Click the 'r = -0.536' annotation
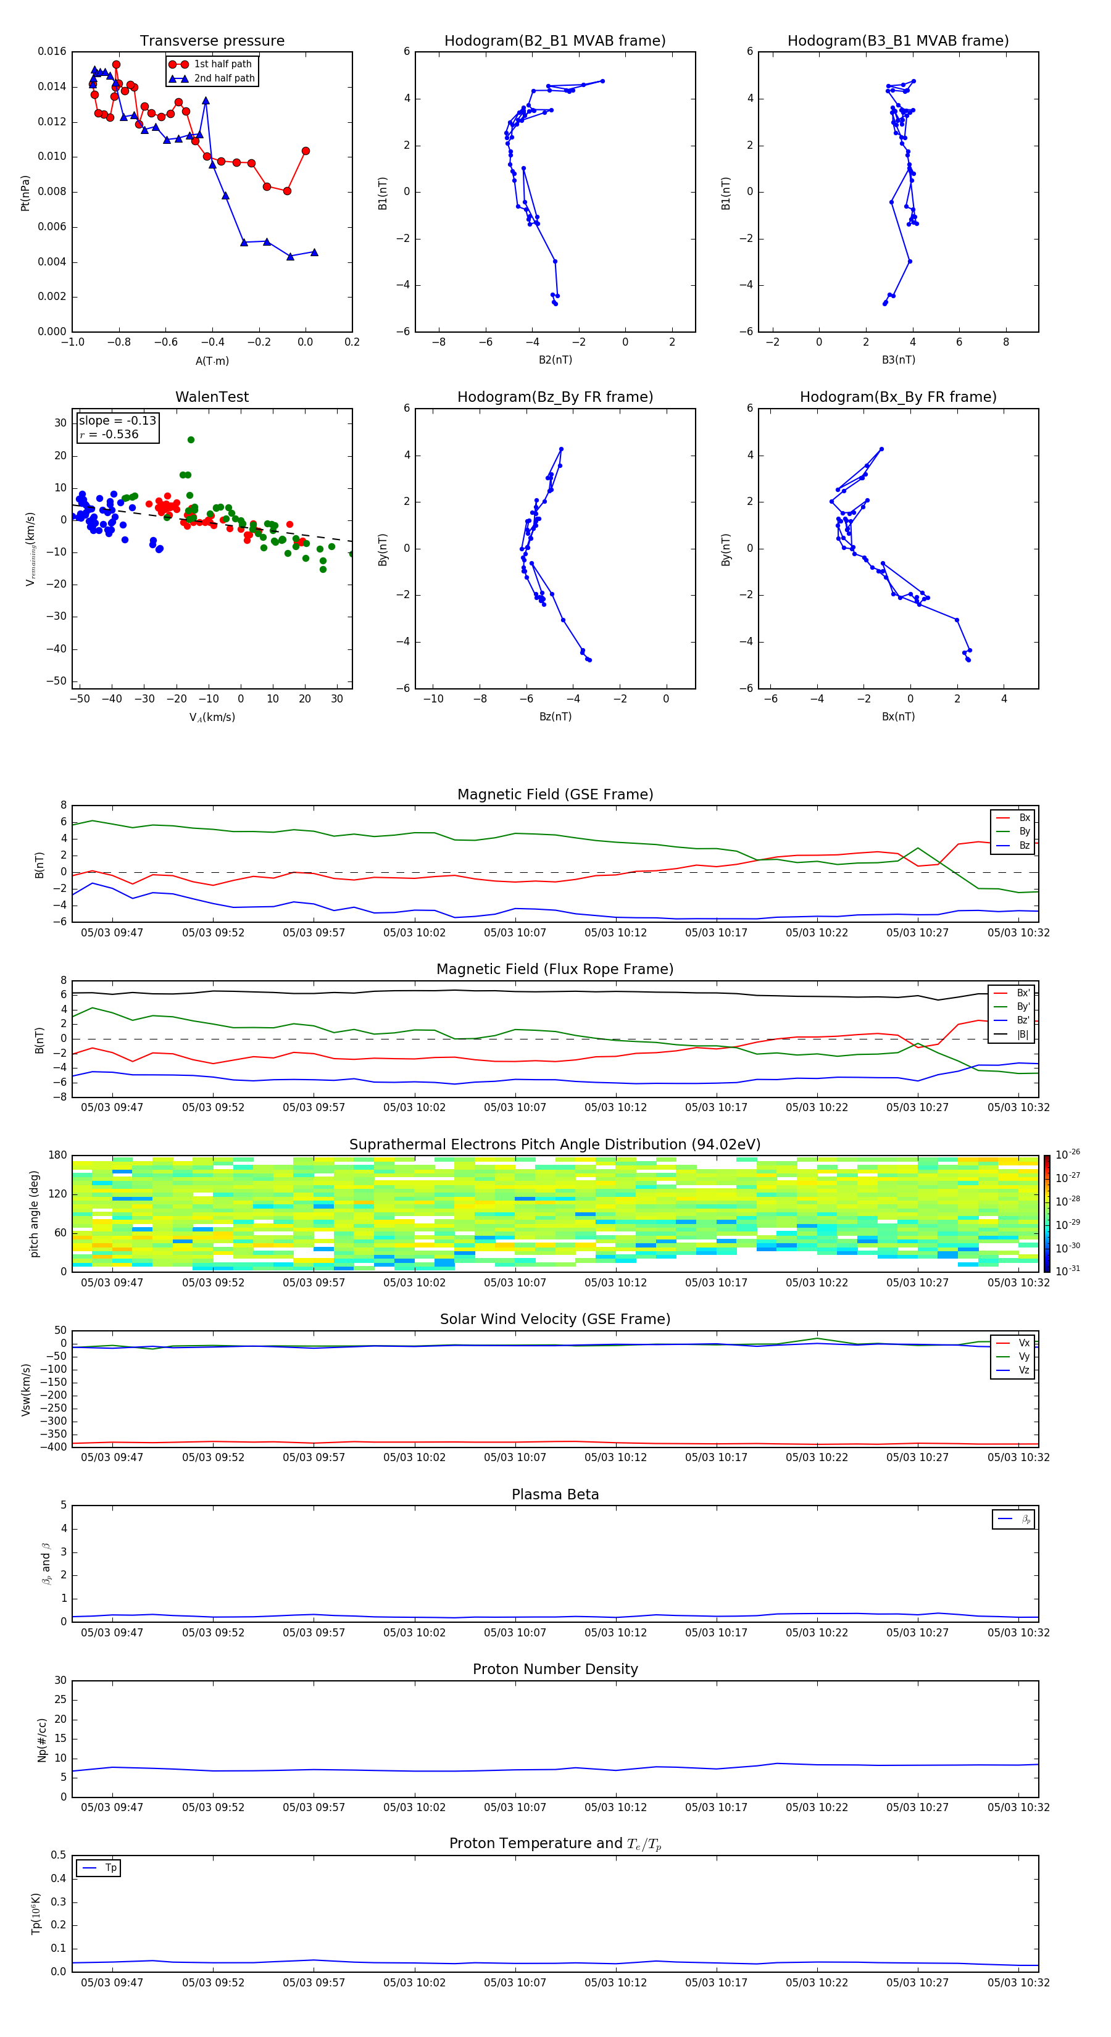The height and width of the screenshot is (2037, 1111). click(109, 434)
